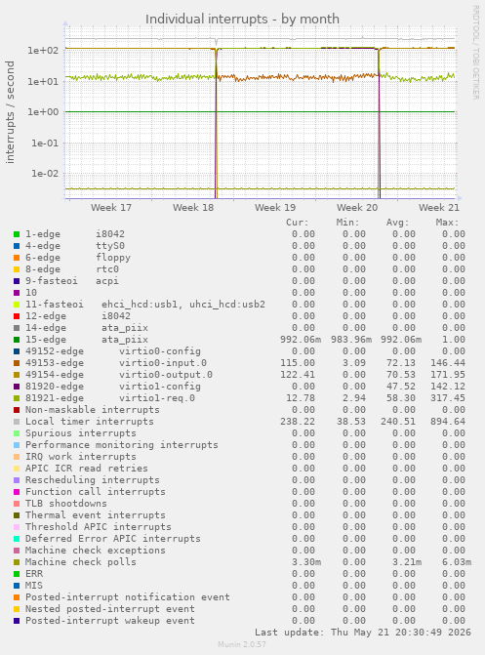
Task: Click the TLB shootdowns legend entry
Action: tap(66, 504)
